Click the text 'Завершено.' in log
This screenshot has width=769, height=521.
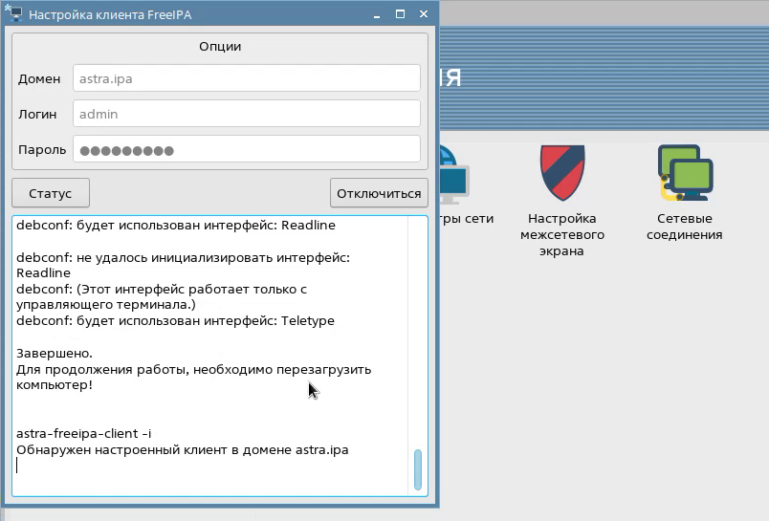55,354
